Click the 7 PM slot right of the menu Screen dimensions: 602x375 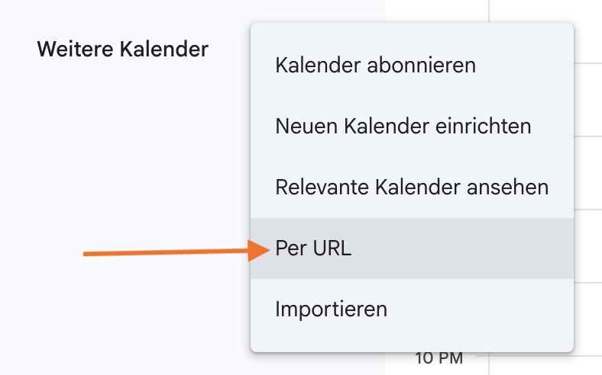[588, 171]
